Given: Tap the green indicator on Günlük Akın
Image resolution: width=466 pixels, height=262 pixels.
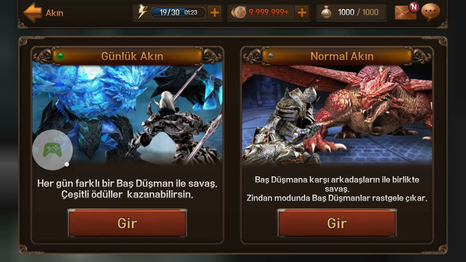Looking at the screenshot, I should (x=60, y=56).
